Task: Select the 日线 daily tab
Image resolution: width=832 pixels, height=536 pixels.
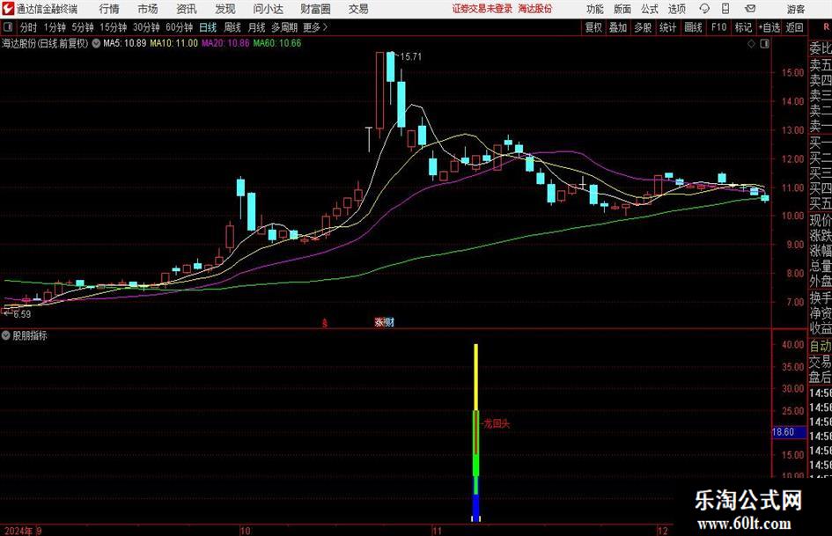Action: click(208, 27)
